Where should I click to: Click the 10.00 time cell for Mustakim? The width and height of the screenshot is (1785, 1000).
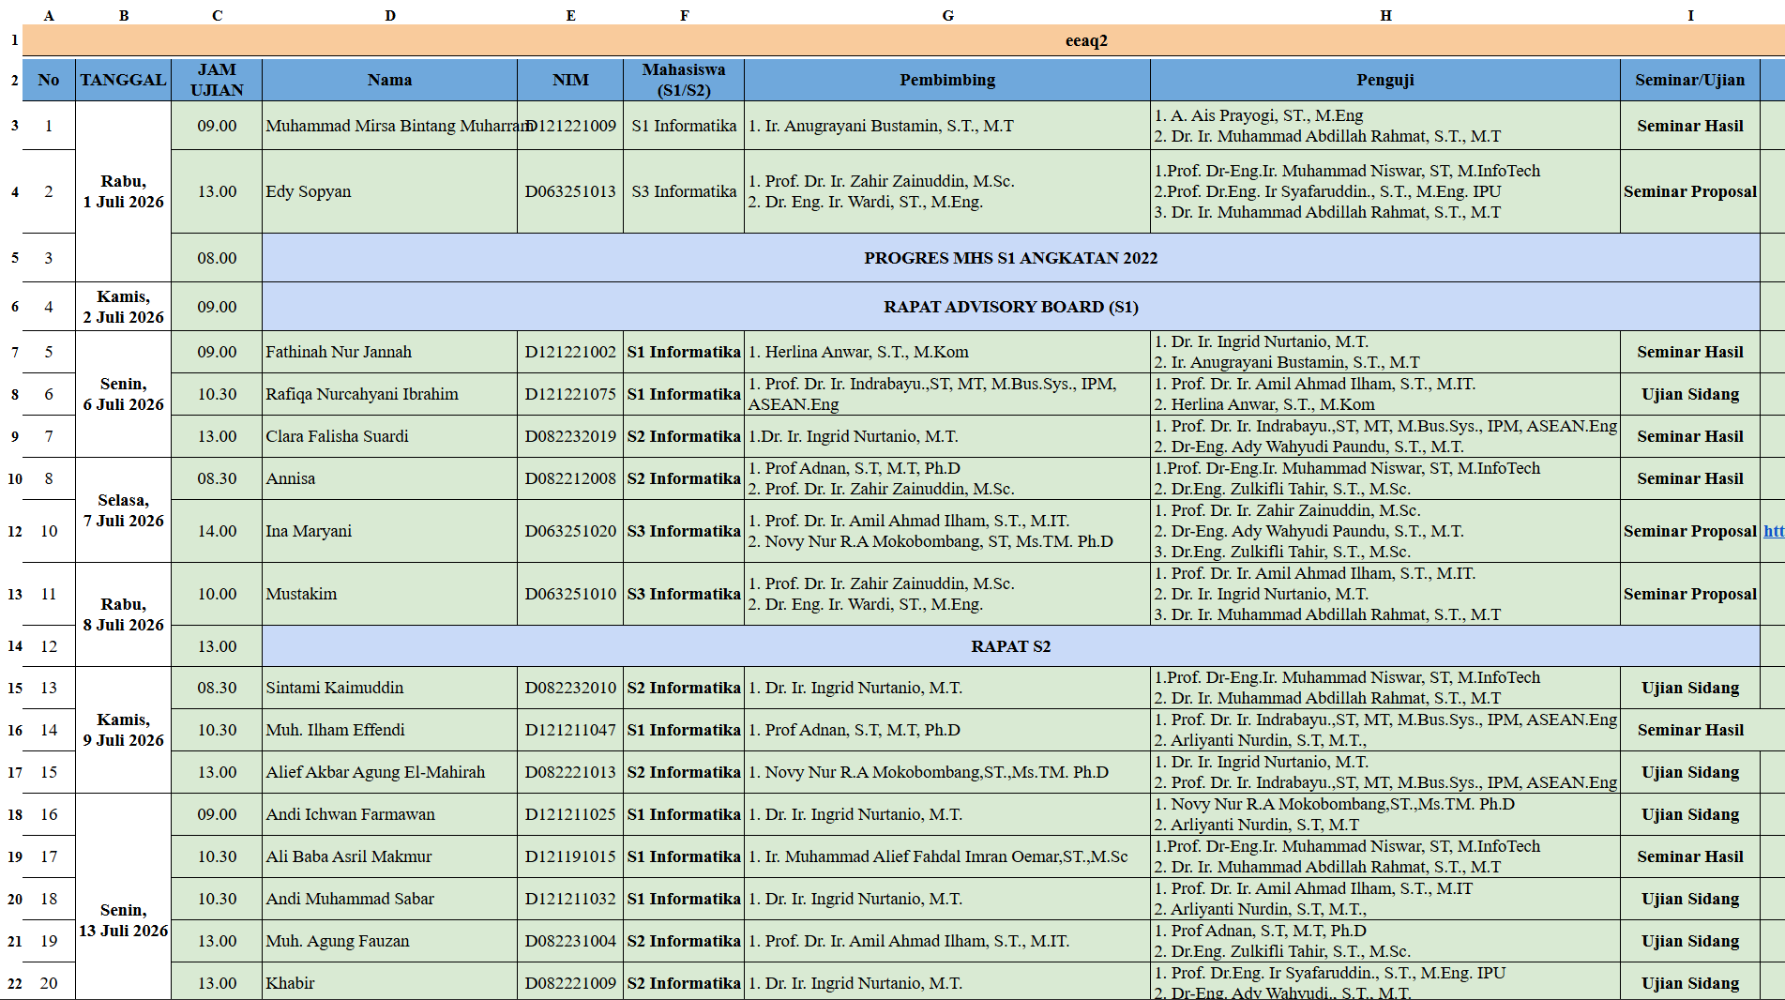217,594
